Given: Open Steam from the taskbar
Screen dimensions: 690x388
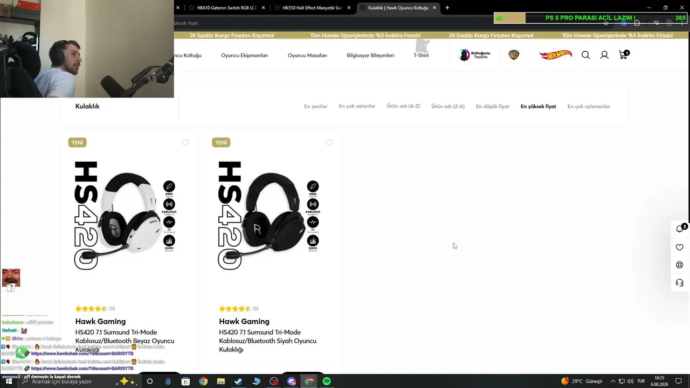Looking at the screenshot, I should (238, 382).
